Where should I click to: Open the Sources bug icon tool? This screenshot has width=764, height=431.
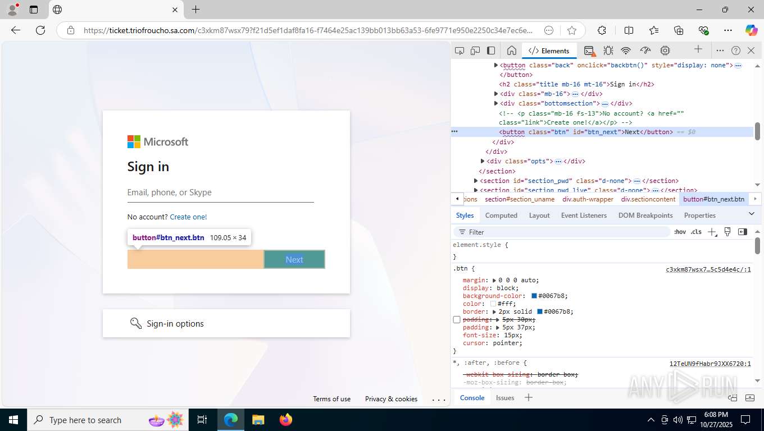coord(608,51)
